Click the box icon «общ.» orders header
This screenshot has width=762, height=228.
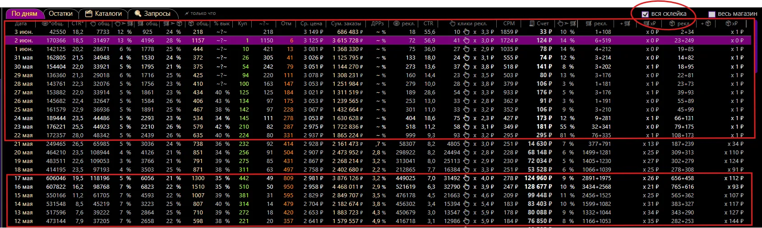(191, 23)
